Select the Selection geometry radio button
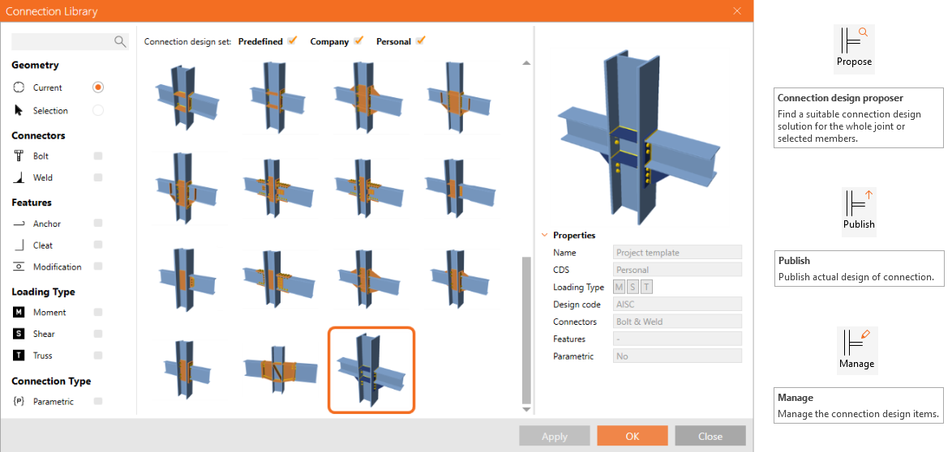The height and width of the screenshot is (452, 952). click(98, 110)
